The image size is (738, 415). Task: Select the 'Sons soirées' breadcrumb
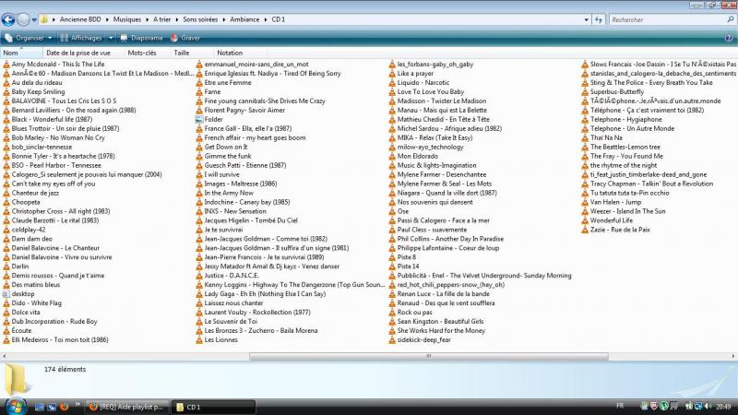point(200,19)
